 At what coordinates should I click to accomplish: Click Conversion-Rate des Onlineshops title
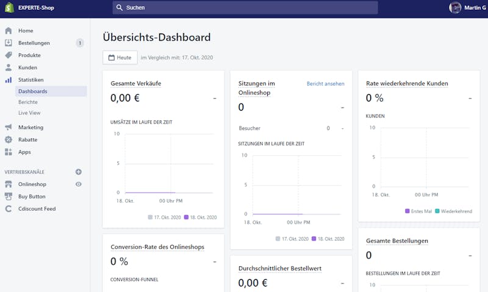click(157, 247)
